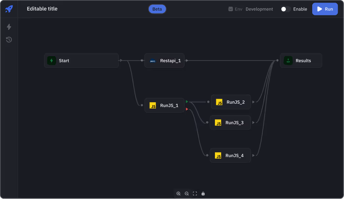Open the lightning bolt triggers panel
344x199 pixels.
[9, 27]
